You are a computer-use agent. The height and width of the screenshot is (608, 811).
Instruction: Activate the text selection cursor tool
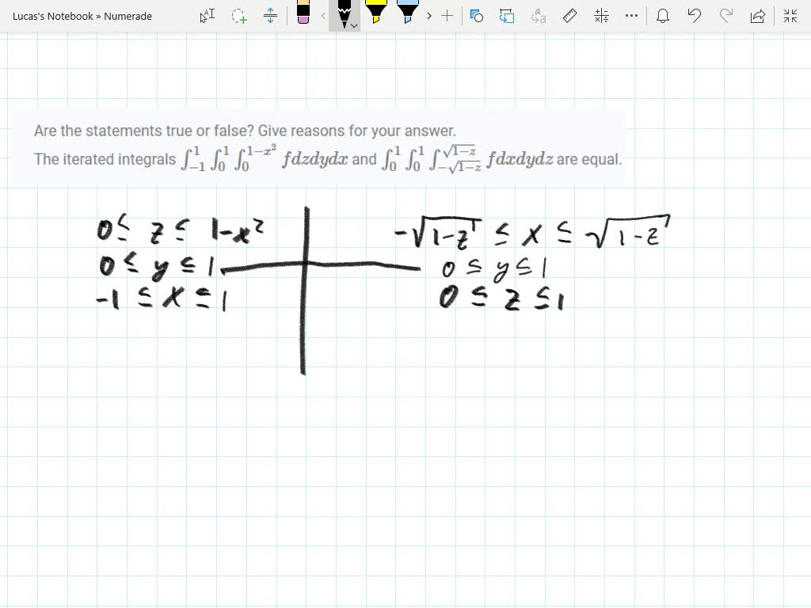207,16
